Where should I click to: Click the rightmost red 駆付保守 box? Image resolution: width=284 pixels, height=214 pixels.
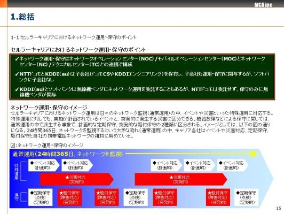coord(218,197)
